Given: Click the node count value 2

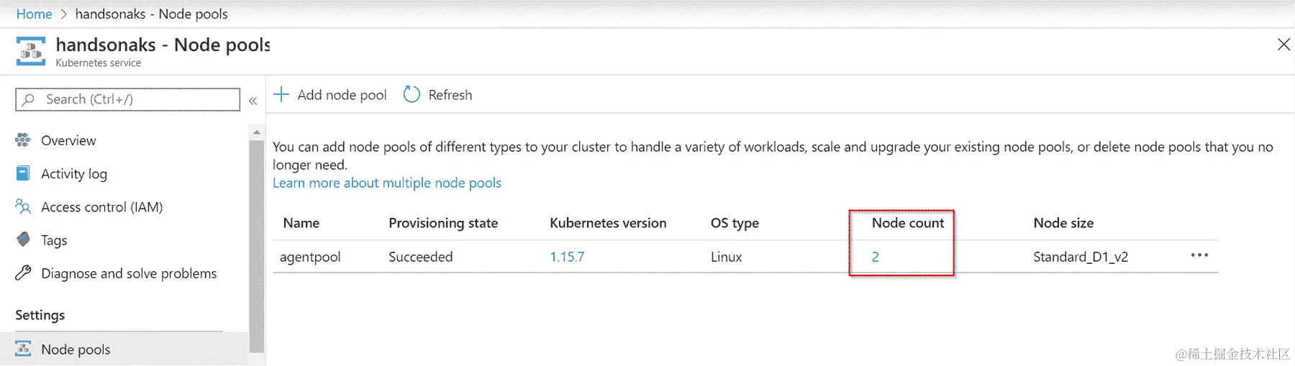Looking at the screenshot, I should [876, 257].
